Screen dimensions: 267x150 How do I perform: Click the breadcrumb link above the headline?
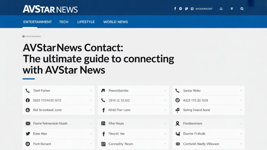tap(32, 36)
